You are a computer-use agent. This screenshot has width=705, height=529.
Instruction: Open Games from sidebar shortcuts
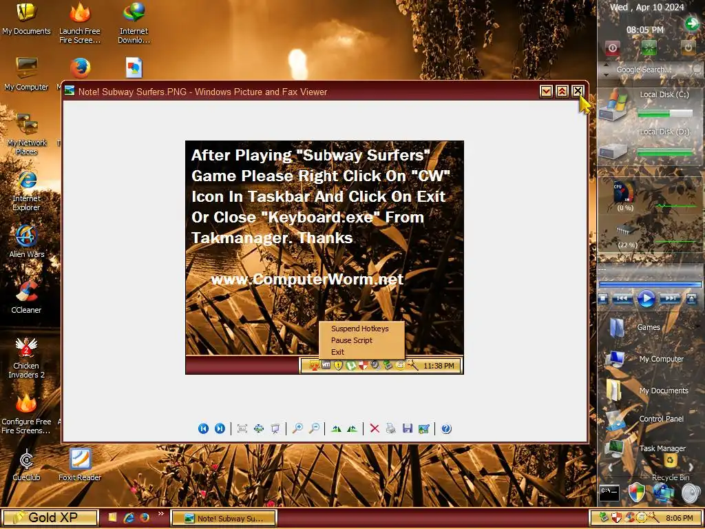tap(635, 327)
